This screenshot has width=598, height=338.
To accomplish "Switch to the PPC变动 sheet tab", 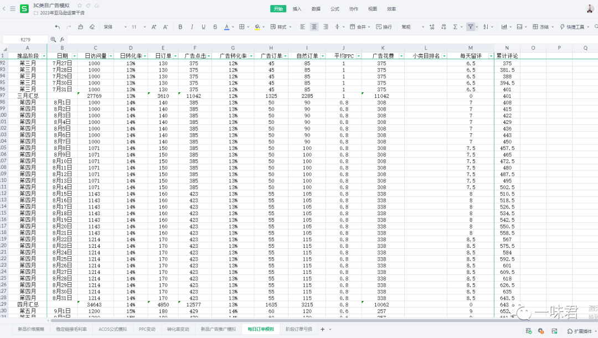I will [147, 329].
